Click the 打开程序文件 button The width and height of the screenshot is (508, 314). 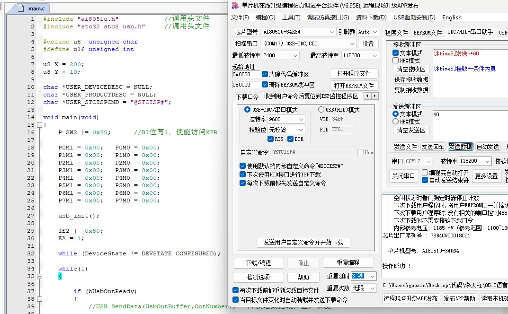point(354,73)
